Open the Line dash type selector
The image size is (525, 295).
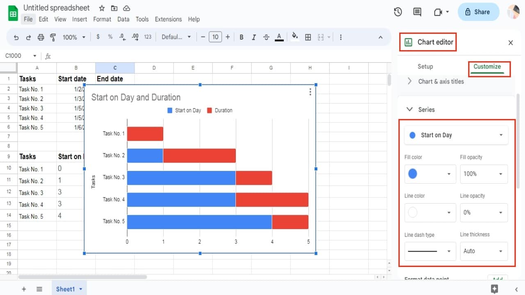(430, 251)
